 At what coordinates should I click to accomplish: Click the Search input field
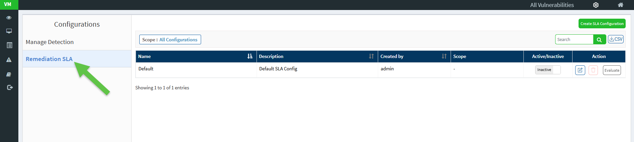[x=574, y=40]
